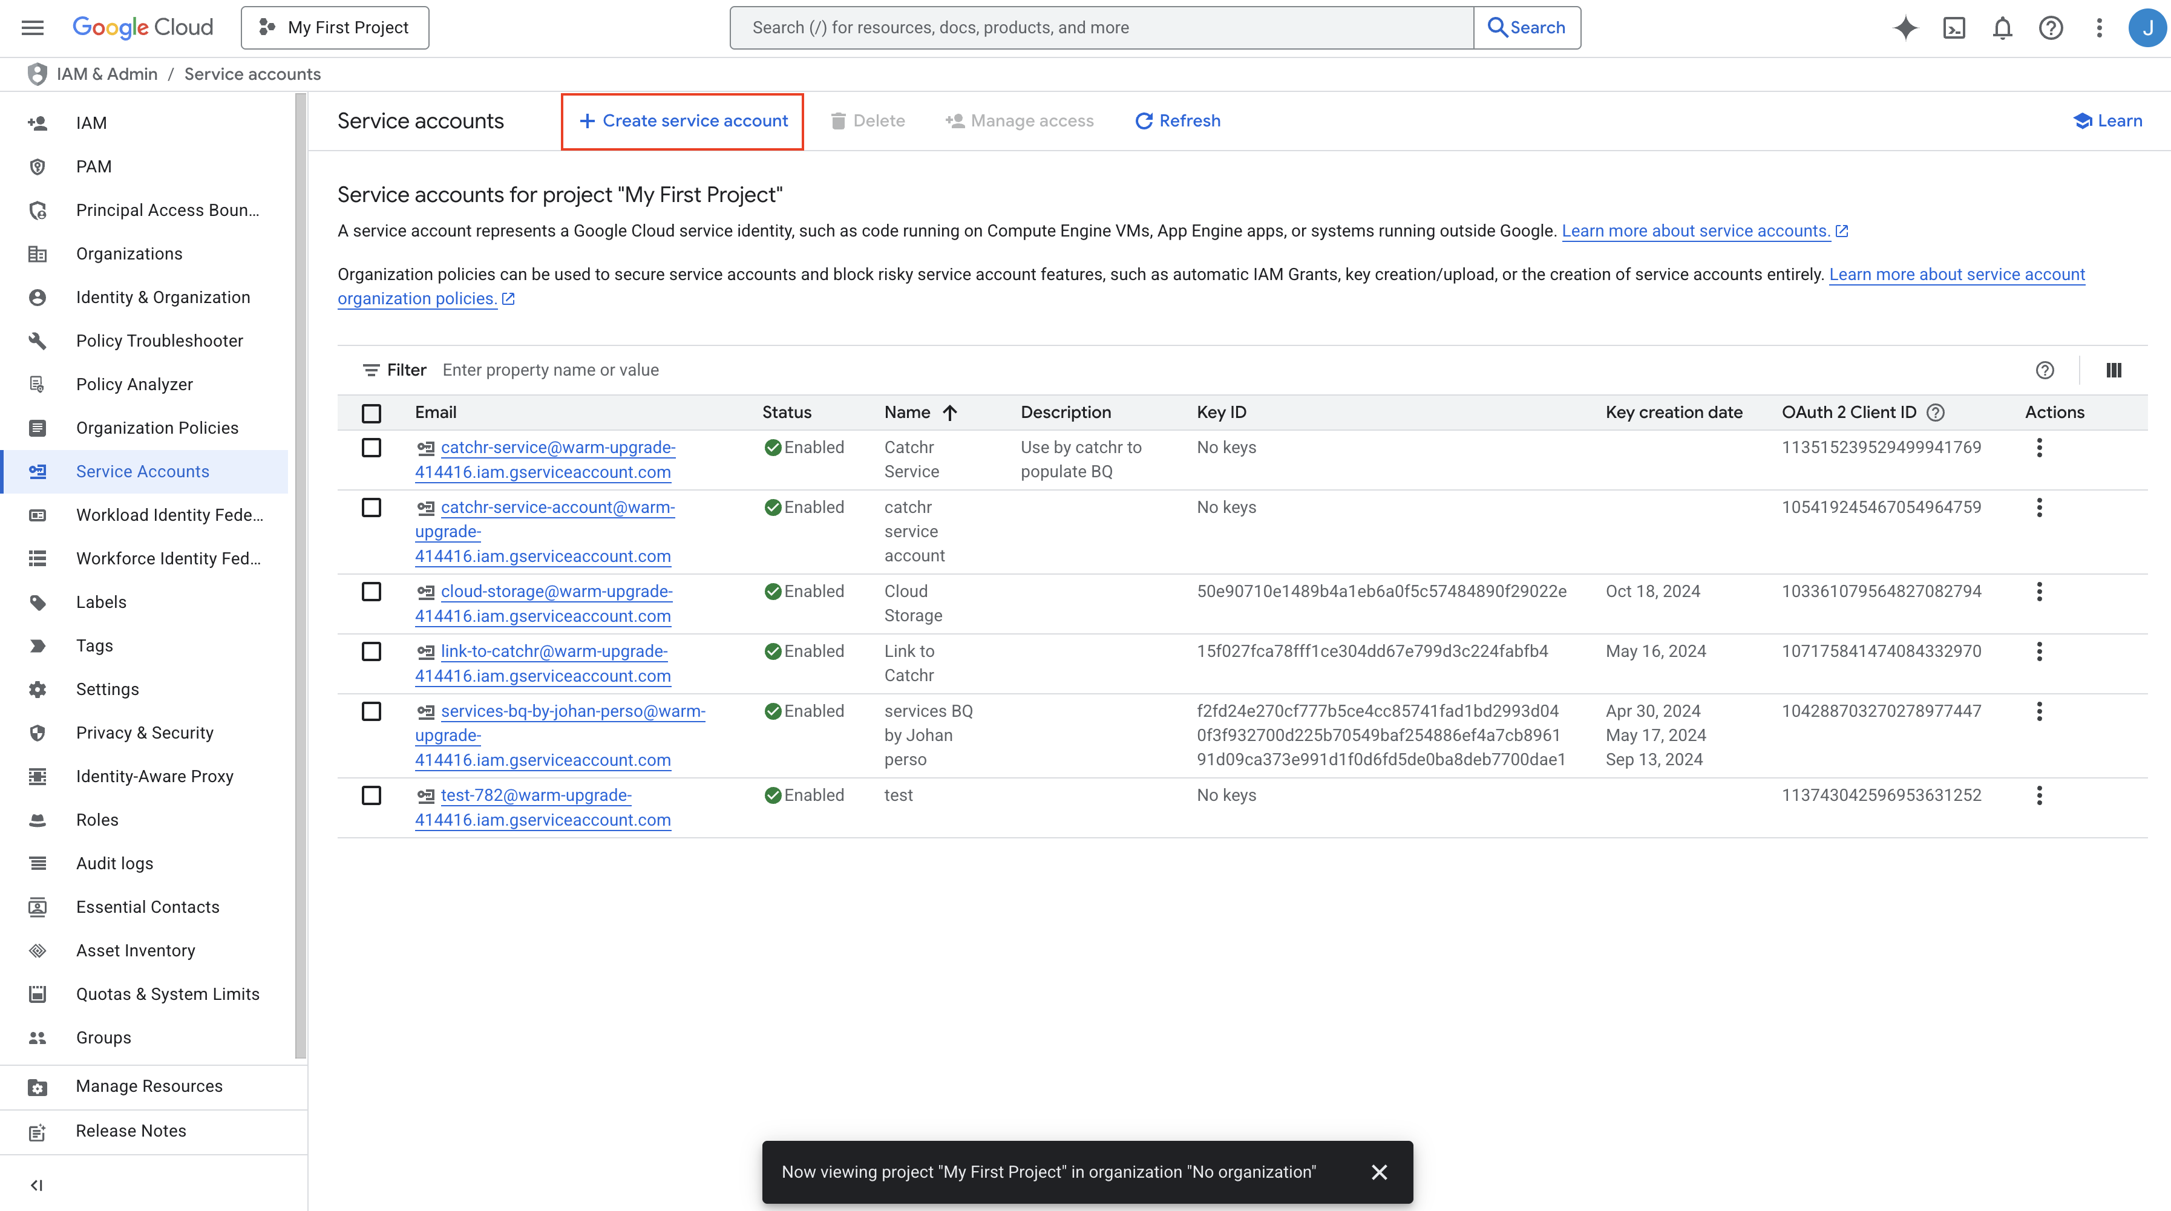
Task: Open Roles sidebar item
Action: pos(145,820)
